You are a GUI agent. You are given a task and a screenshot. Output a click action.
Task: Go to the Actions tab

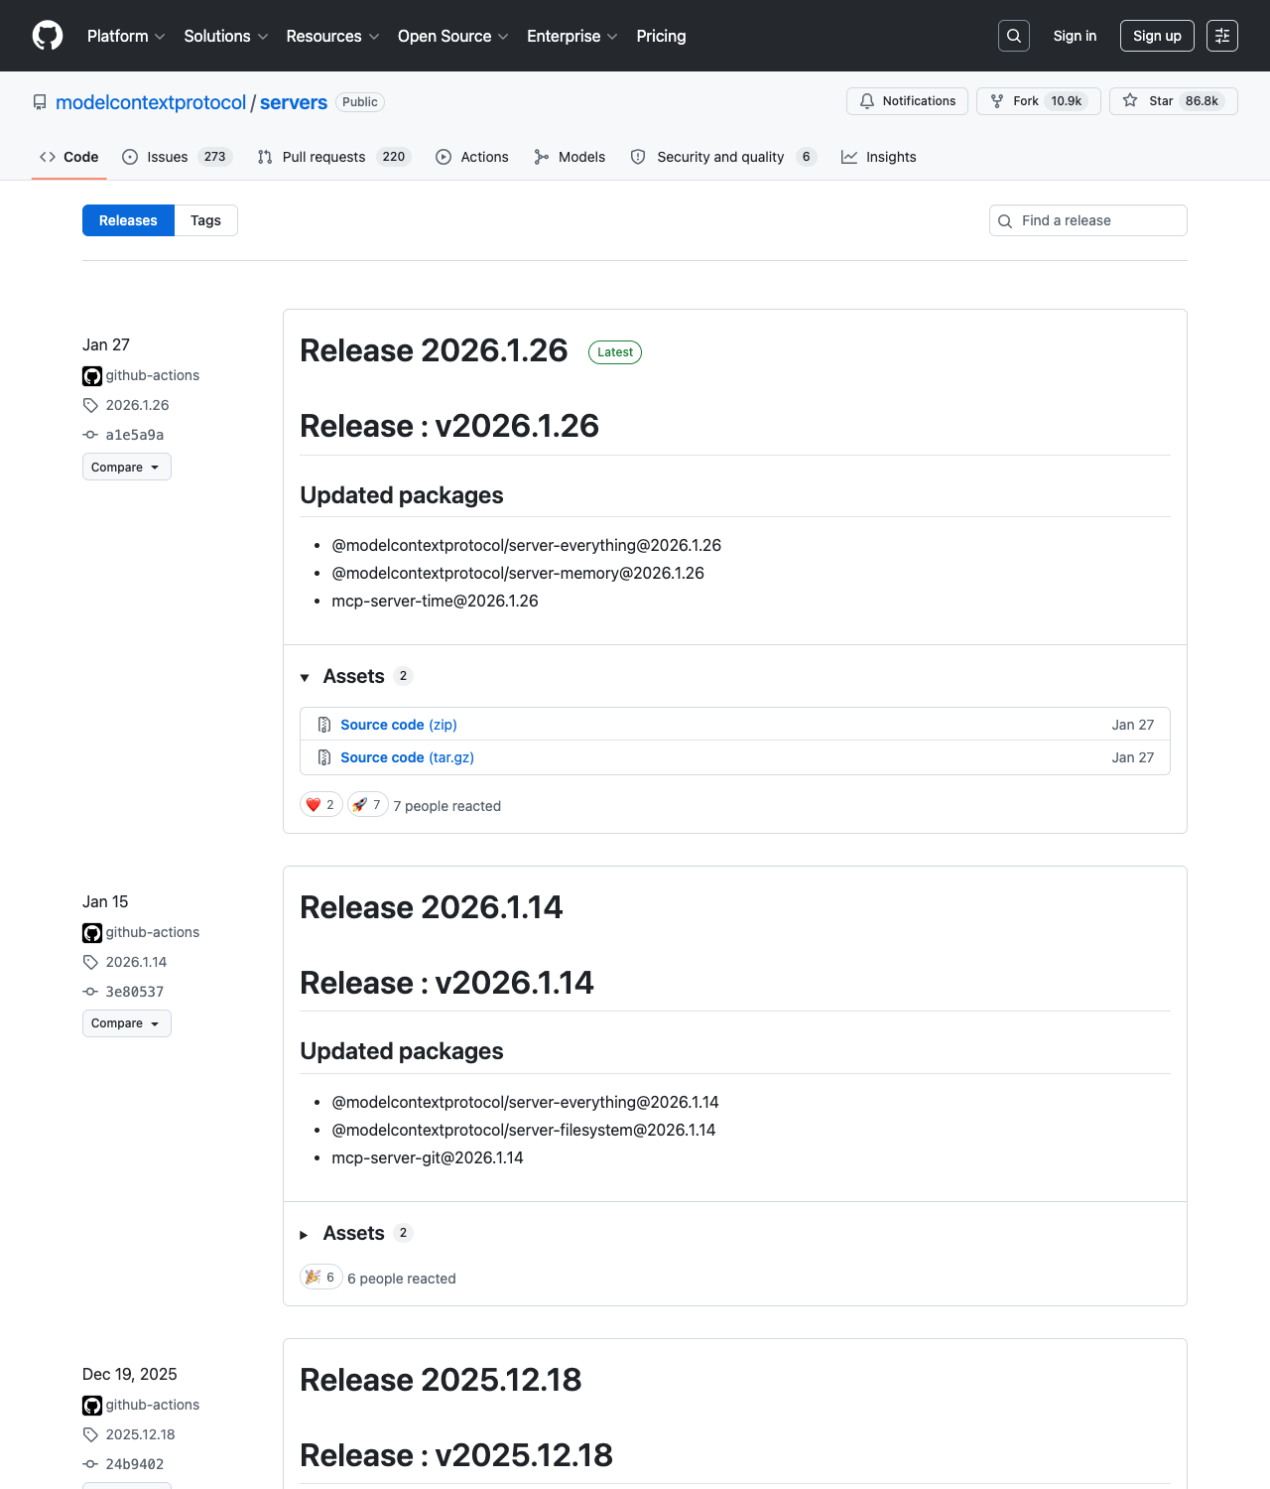pyautogui.click(x=472, y=157)
